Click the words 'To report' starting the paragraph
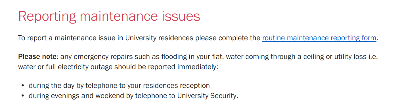Image resolution: width=402 pixels, height=110 pixels. click(x=32, y=38)
